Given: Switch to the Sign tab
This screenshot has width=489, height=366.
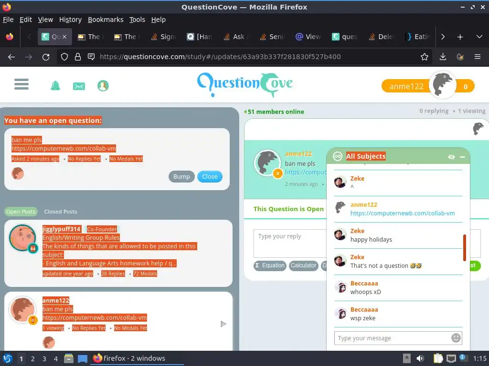Looking at the screenshot, I should coord(163,37).
